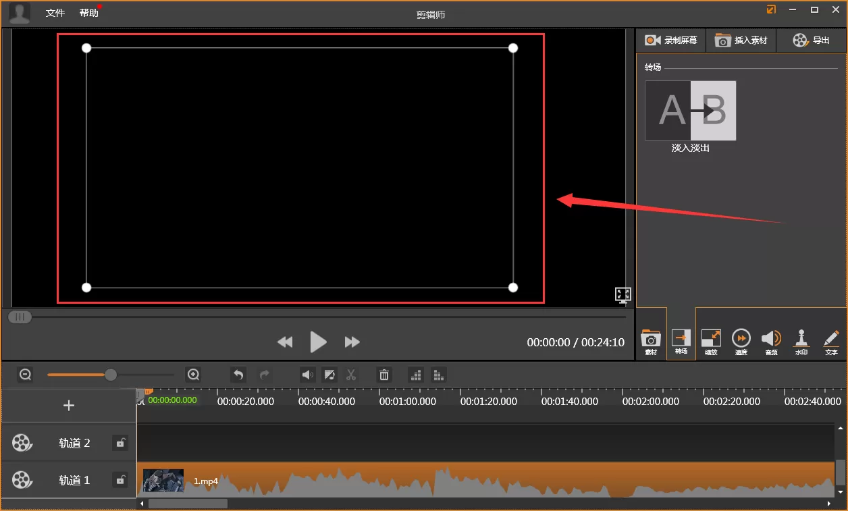
Task: Click the 00:00:00 / 00:24:10 time display
Action: tap(575, 342)
